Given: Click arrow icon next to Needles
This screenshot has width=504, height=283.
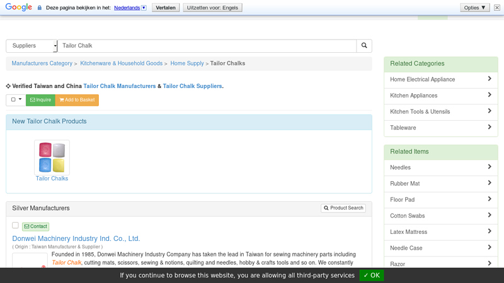Looking at the screenshot, I should pos(490,167).
